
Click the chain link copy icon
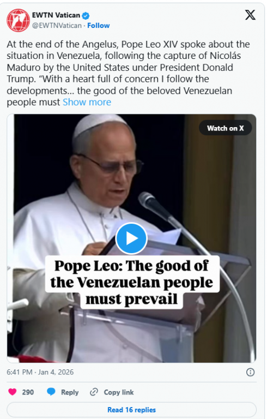(94, 392)
